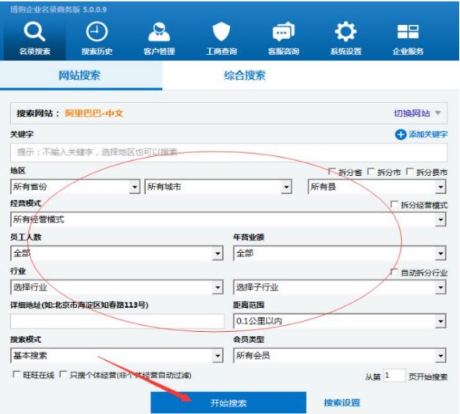
Task: Enable the 拆分省 checkbox
Action: (331, 171)
